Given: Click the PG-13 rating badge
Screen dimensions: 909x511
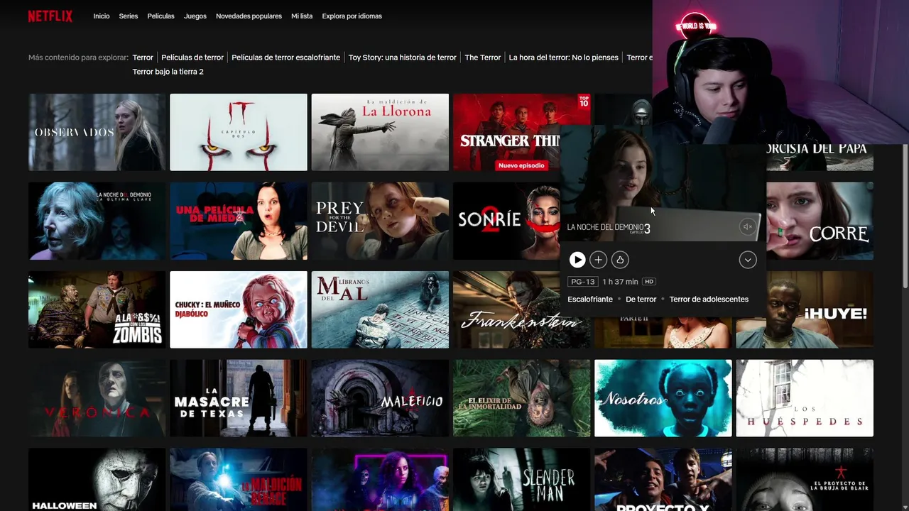Looking at the screenshot, I should click(x=582, y=282).
